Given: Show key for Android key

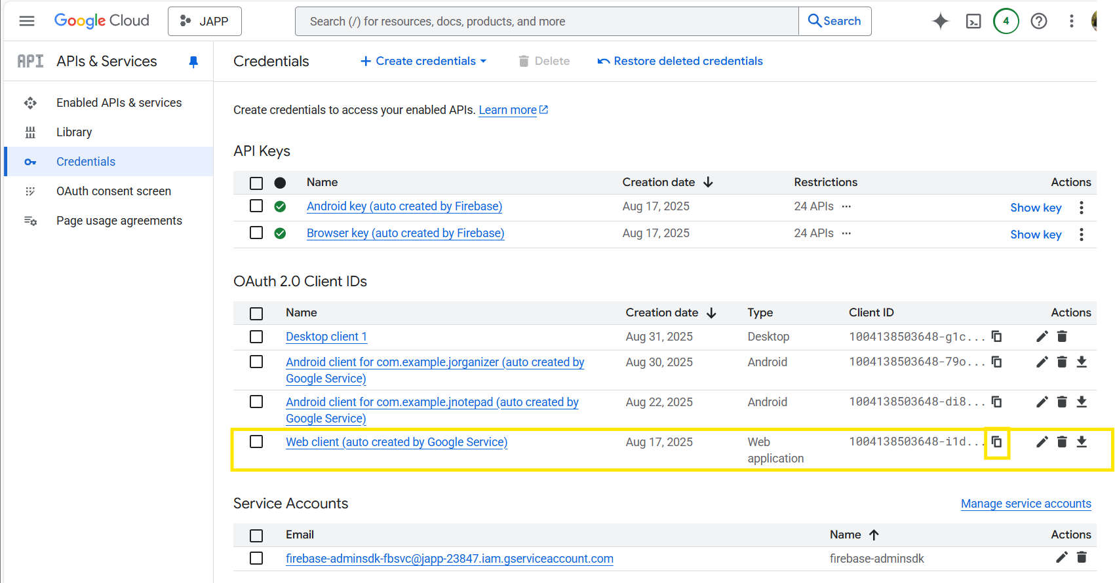Looking at the screenshot, I should [1036, 208].
